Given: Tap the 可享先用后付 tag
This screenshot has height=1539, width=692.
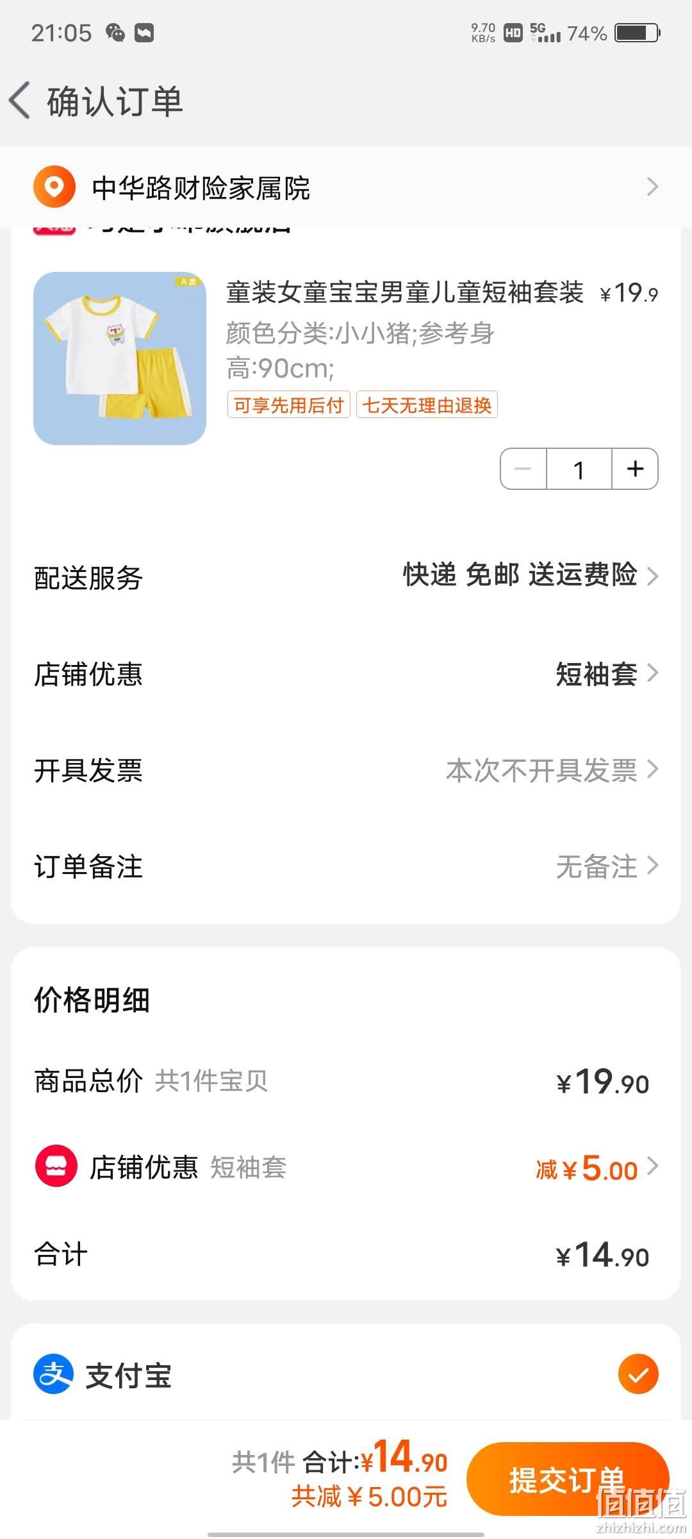Looking at the screenshot, I should pyautogui.click(x=288, y=405).
